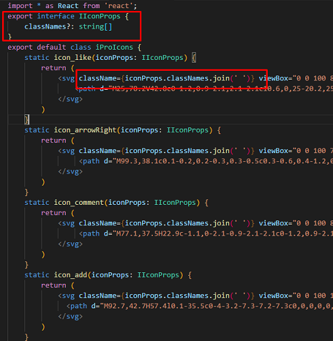Image resolution: width=333 pixels, height=341 pixels.
Task: Click the 'icon_like' method name
Action: coord(73,58)
